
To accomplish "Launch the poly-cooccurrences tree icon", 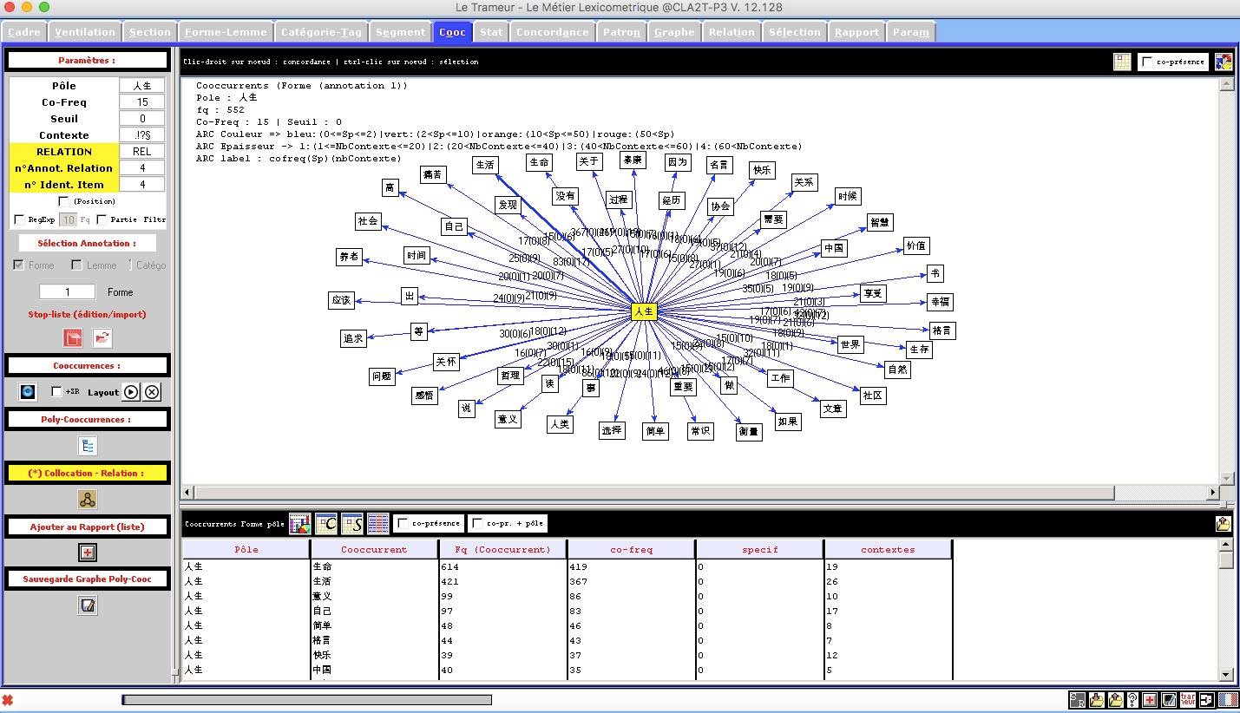I will (88, 446).
